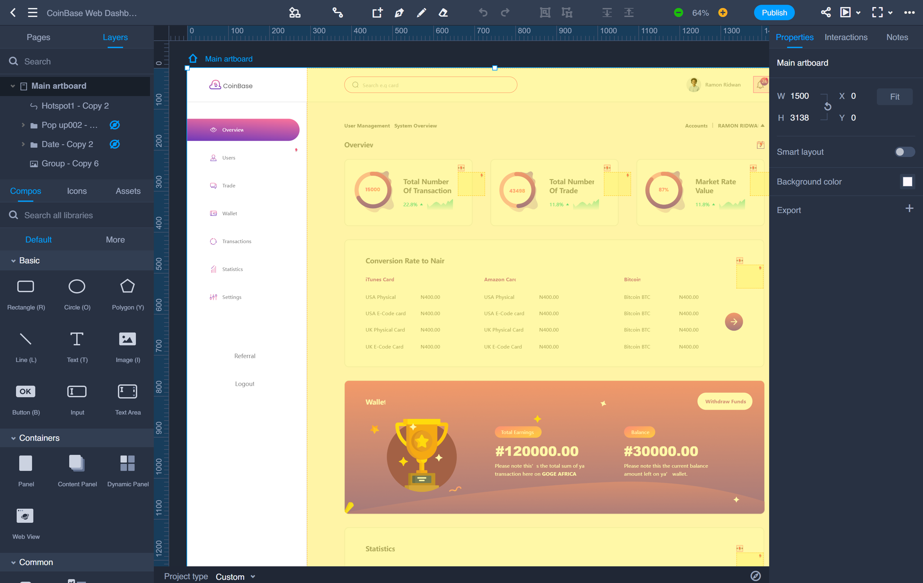This screenshot has height=583, width=923.
Task: Click the Redo arrow
Action: [x=505, y=12]
